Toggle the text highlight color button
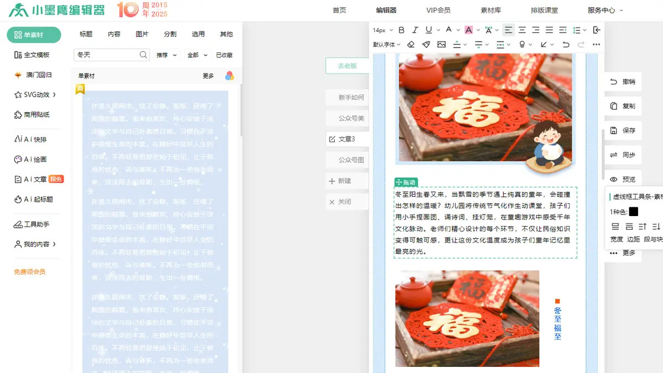 [x=469, y=30]
